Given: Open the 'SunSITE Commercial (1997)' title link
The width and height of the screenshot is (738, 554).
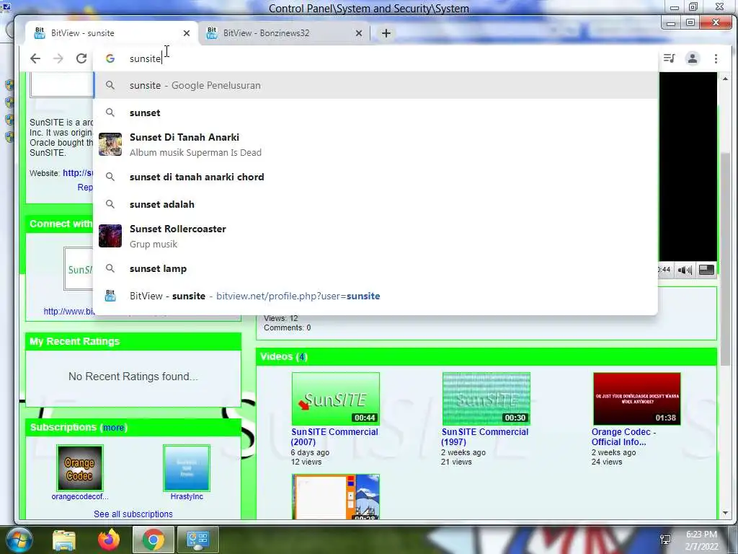Looking at the screenshot, I should [x=485, y=436].
